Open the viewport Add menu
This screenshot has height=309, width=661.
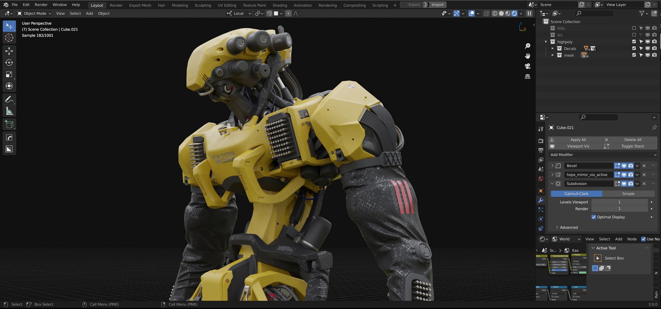(90, 13)
